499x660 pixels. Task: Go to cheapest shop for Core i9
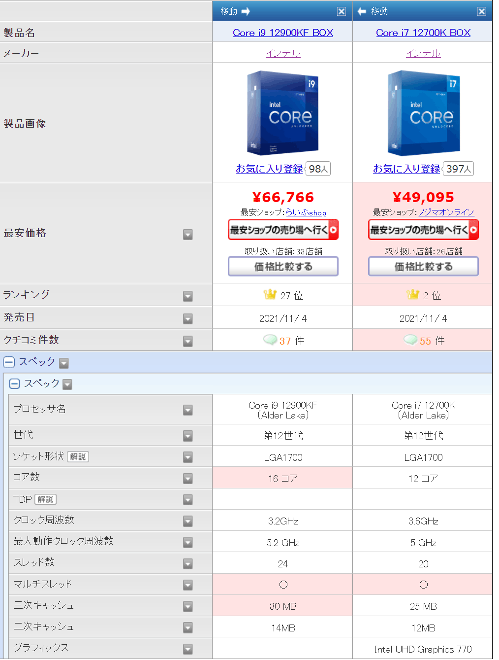click(x=283, y=230)
